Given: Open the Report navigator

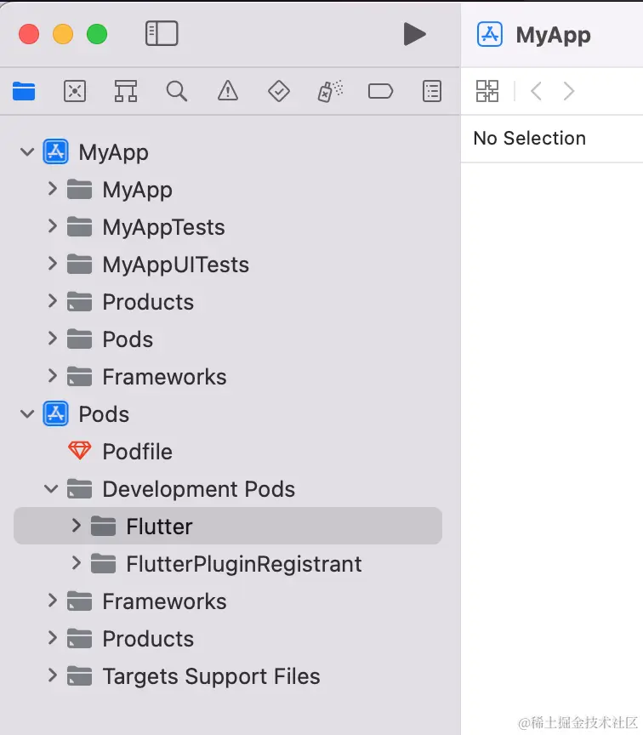Looking at the screenshot, I should coord(432,91).
